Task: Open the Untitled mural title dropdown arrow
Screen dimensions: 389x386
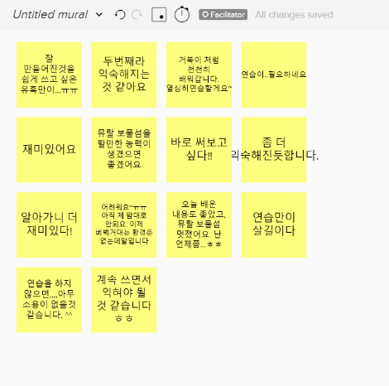Action: [99, 15]
